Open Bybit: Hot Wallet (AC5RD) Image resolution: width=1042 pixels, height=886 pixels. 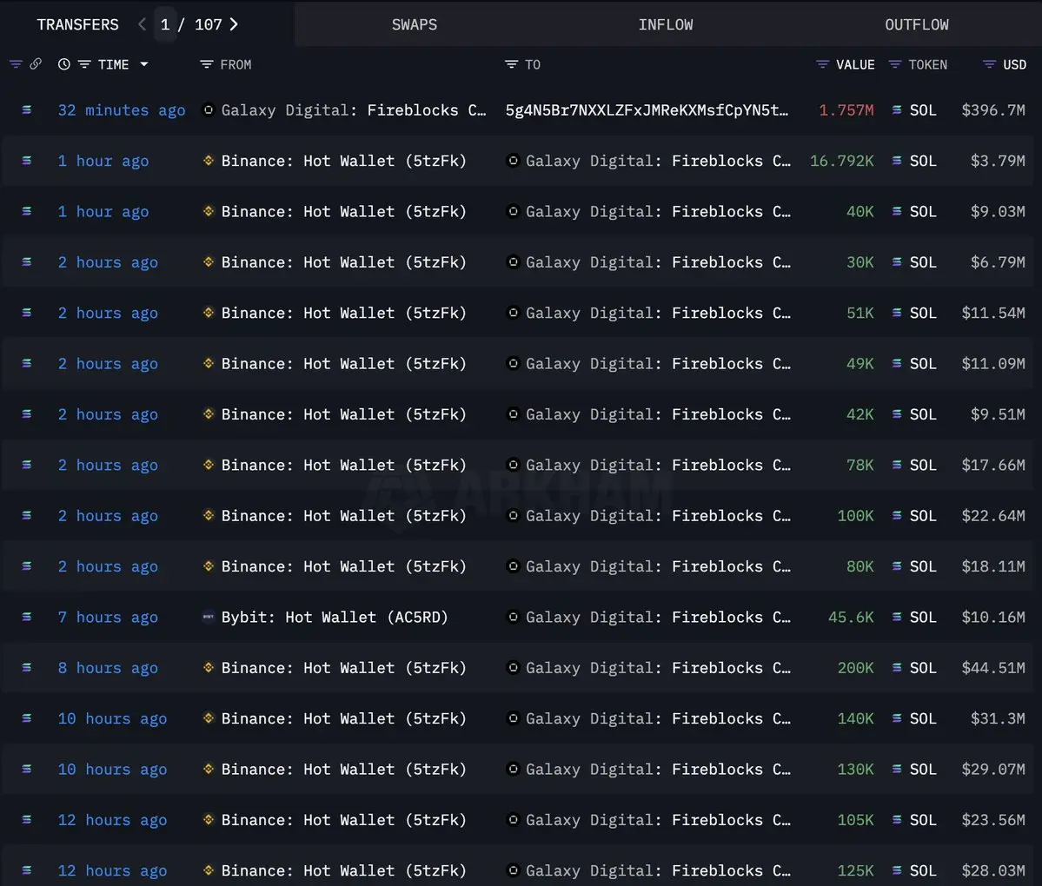(335, 618)
